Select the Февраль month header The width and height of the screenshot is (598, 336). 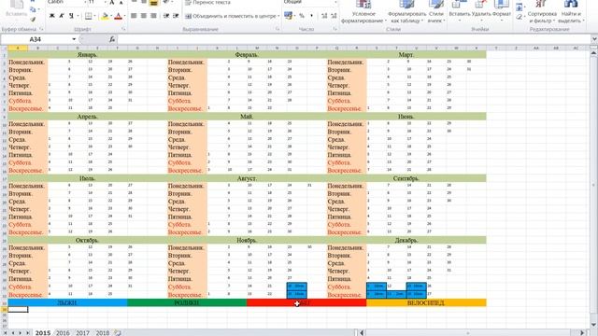pos(247,55)
